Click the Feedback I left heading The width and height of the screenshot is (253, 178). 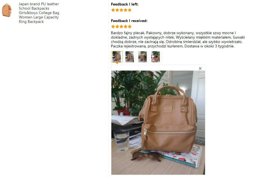click(125, 4)
